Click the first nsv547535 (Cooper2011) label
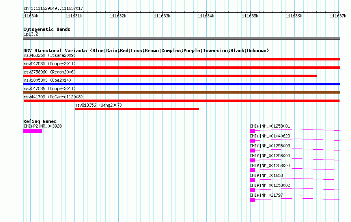The image size is (351, 222). (x=50, y=64)
